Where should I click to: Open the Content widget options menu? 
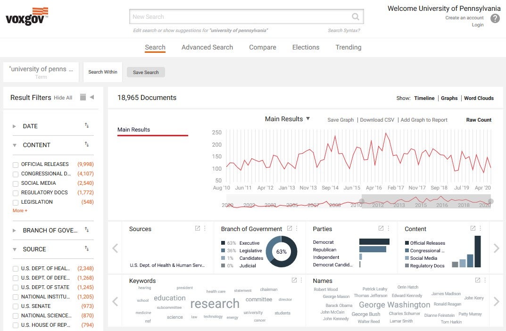481,228
